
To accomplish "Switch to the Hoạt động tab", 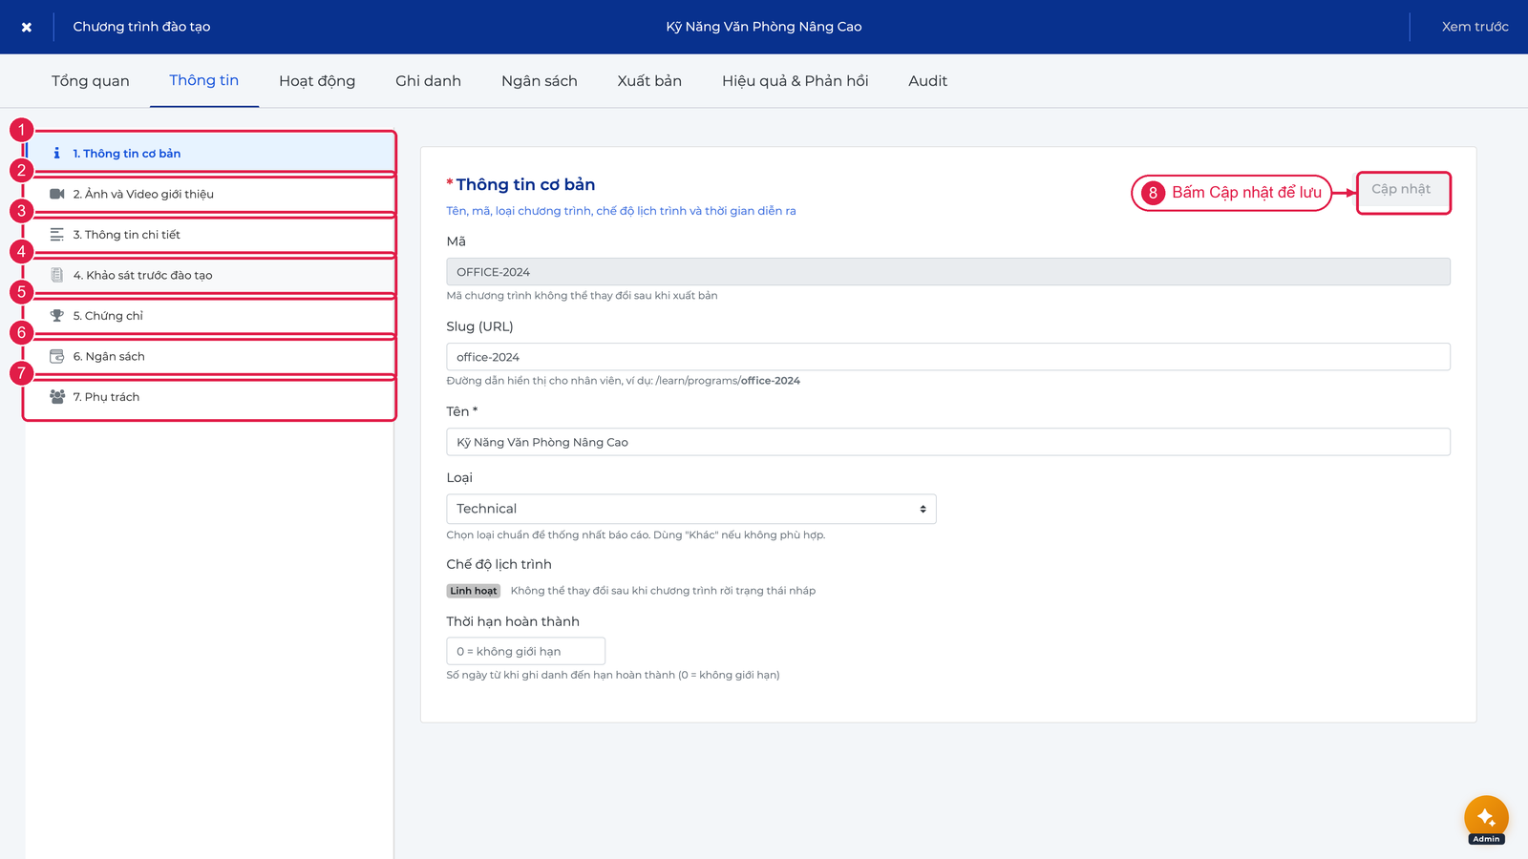I will pos(317,81).
